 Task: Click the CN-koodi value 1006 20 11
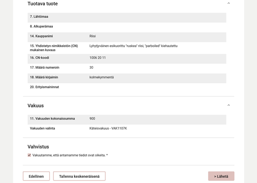98,58
